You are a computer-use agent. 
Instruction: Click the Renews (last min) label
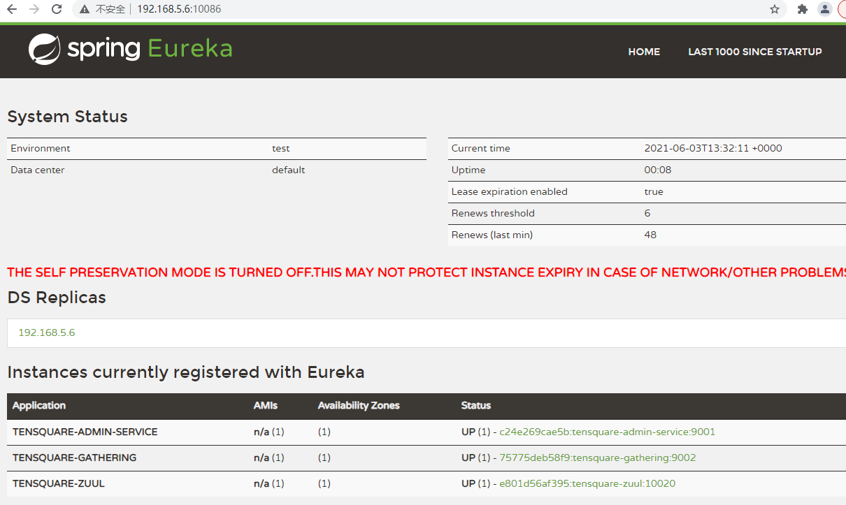[492, 235]
